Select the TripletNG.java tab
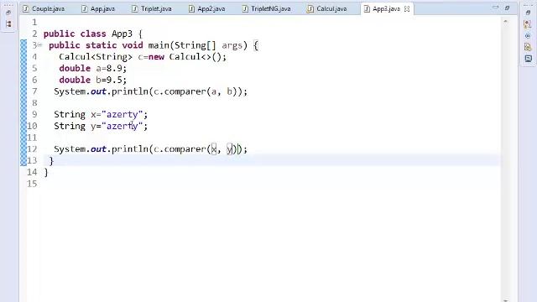 (x=267, y=9)
